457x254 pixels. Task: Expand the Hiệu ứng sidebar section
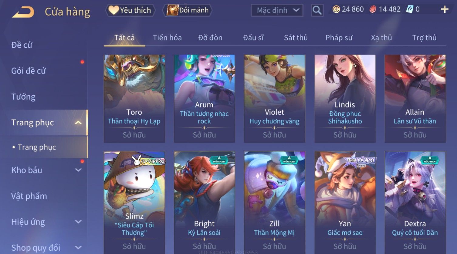click(x=78, y=222)
